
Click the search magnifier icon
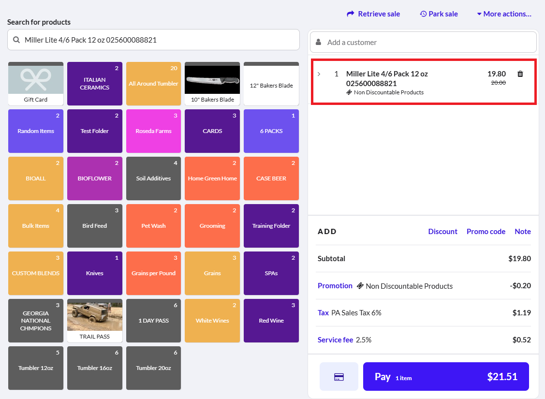point(16,40)
